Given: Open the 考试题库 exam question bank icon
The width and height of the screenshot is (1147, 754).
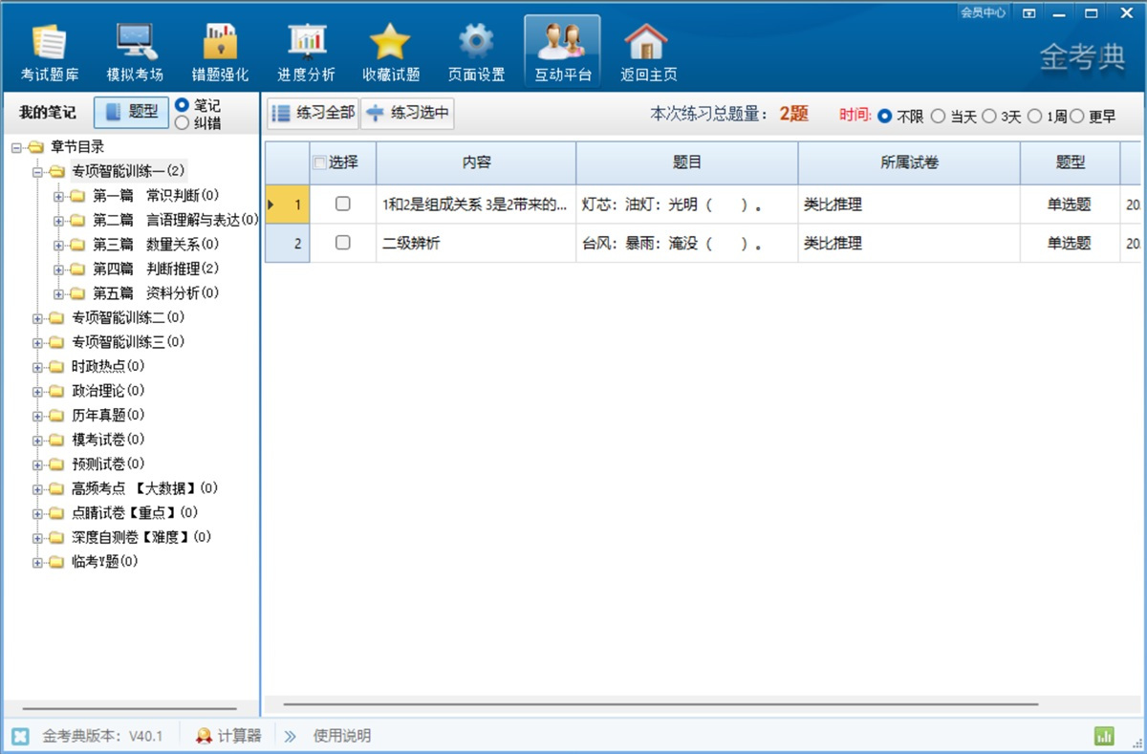Looking at the screenshot, I should coord(50,52).
